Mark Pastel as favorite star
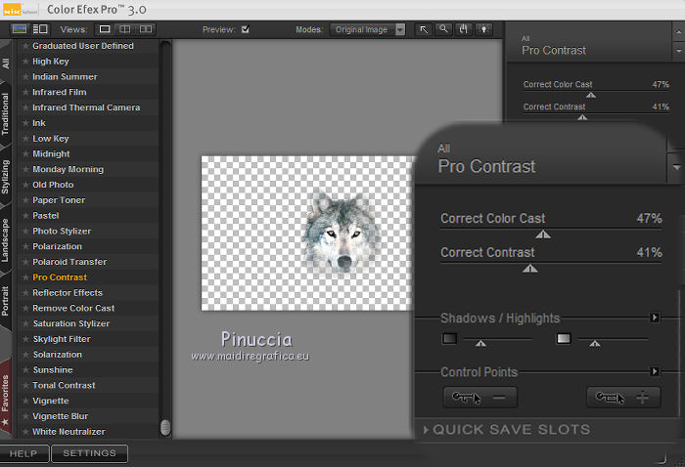685x467 pixels. coord(25,215)
